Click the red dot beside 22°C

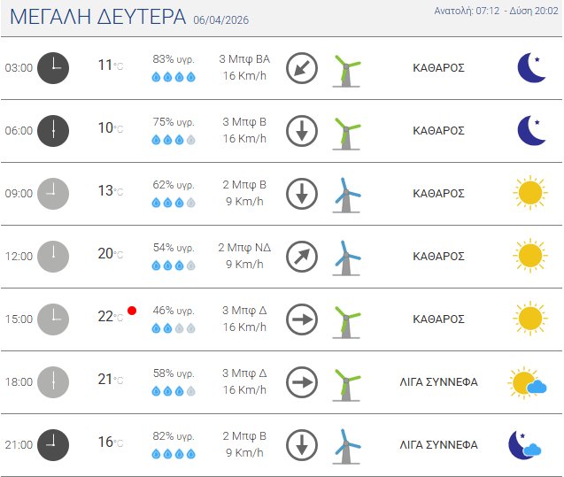(x=132, y=311)
